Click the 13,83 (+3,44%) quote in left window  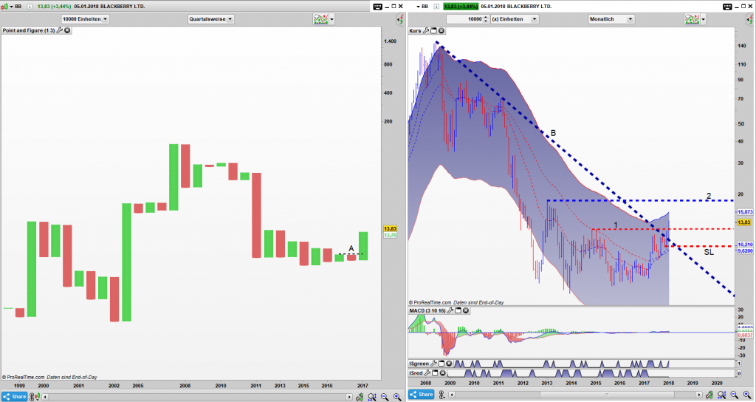click(x=54, y=6)
